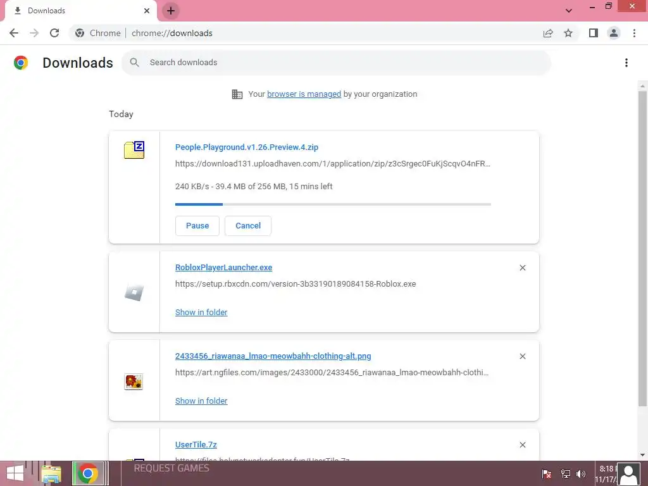
Task: Click the Today date heading
Action: click(121, 114)
